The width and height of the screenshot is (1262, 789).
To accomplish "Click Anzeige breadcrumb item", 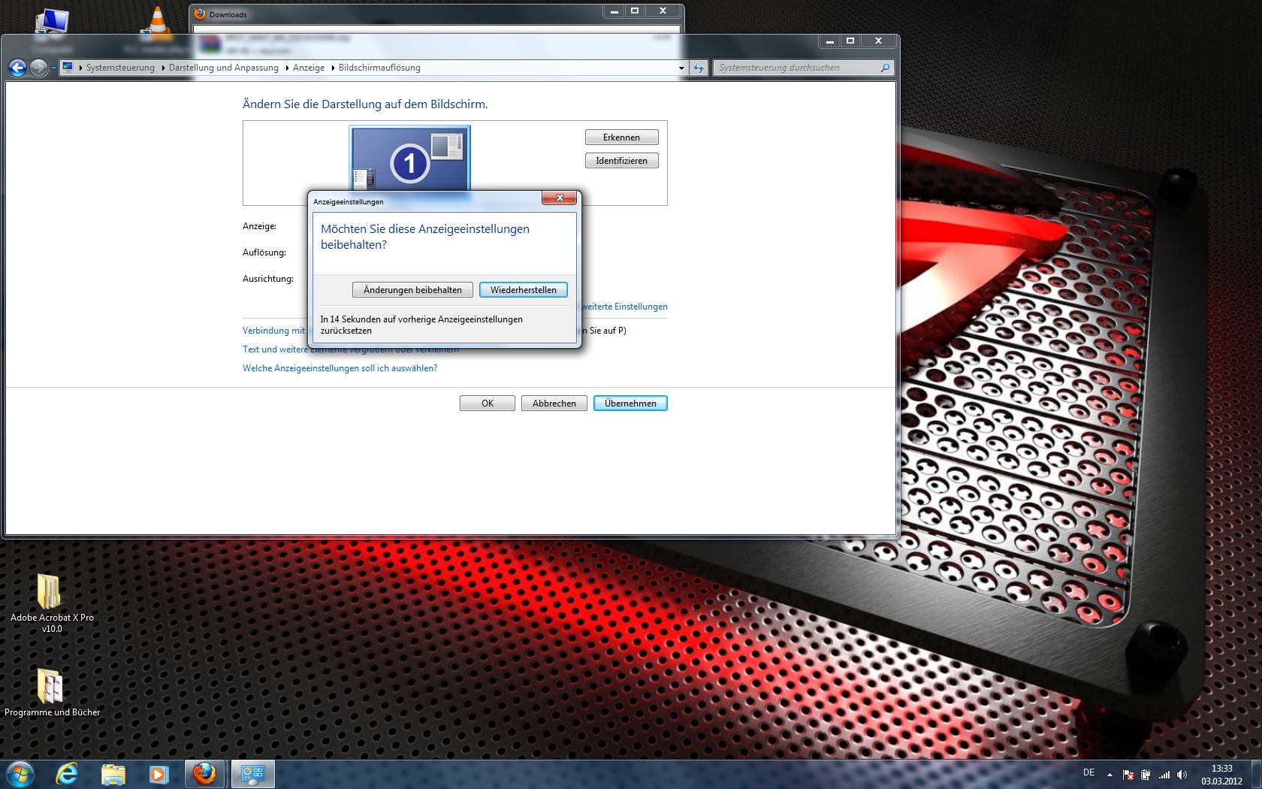I will click(x=309, y=68).
